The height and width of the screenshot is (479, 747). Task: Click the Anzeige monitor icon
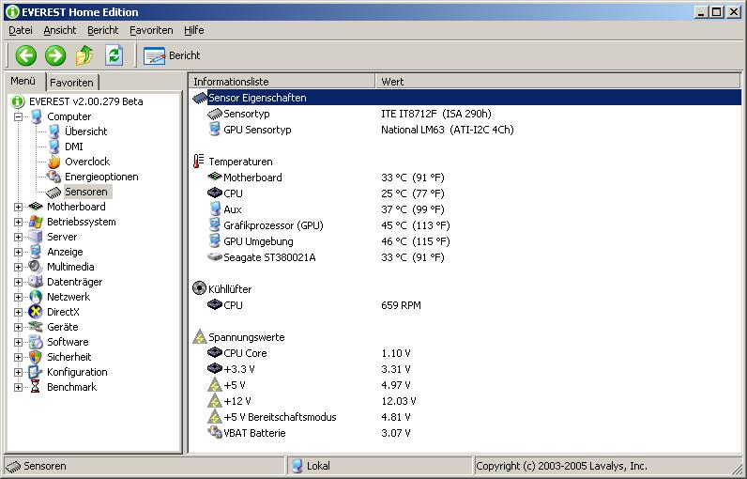(36, 252)
